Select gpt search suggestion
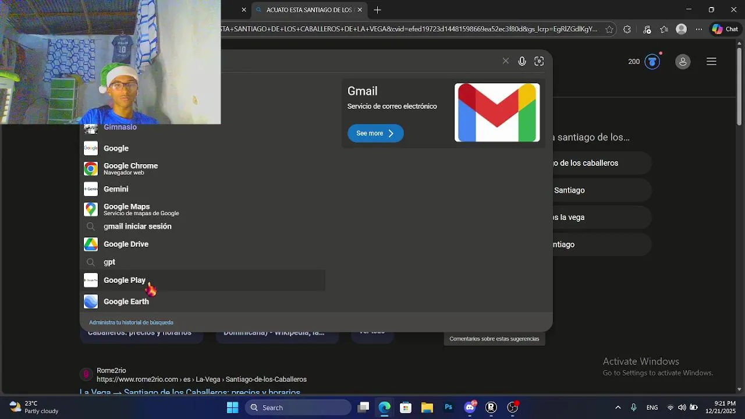 (x=203, y=262)
